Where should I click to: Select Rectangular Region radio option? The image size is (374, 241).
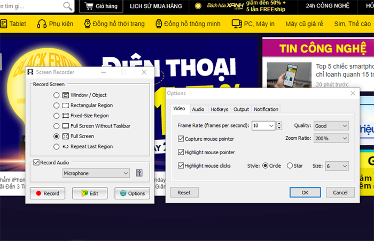(x=56, y=106)
